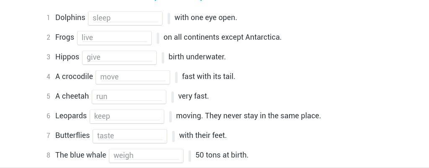Screen dimensions: 429x168
Task: Focus the 'keep' input field for Leopards
Action: 127,116
